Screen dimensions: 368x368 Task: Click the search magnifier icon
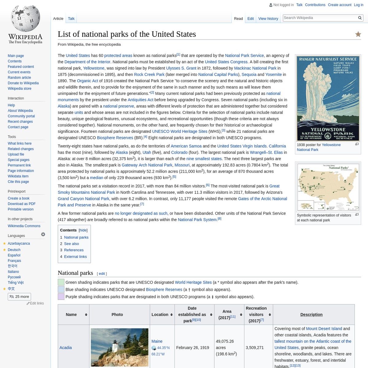[x=360, y=18]
